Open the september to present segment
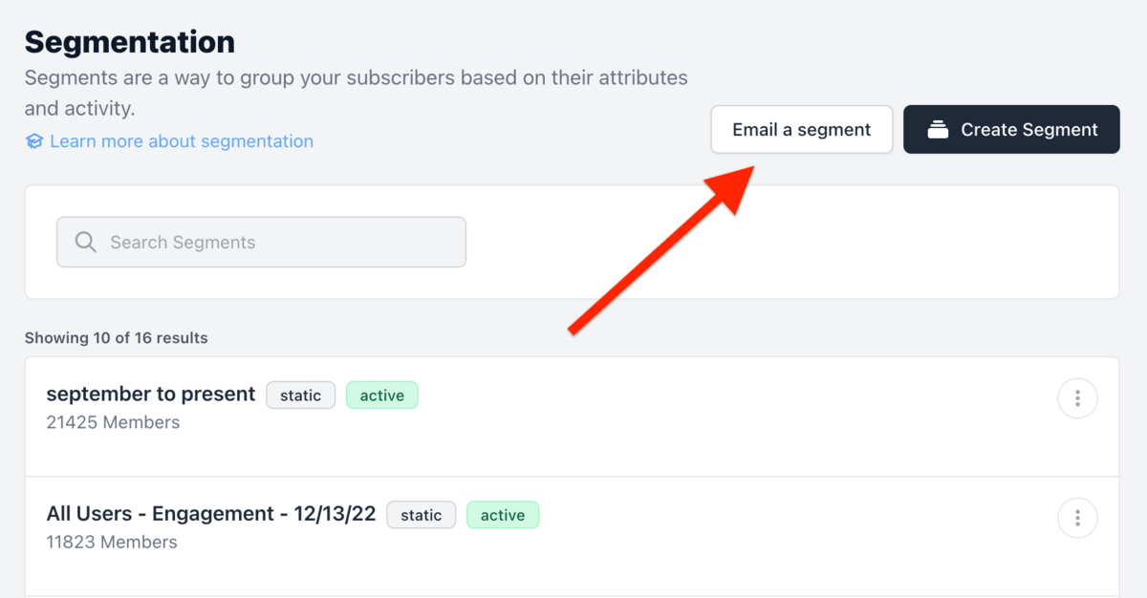This screenshot has width=1147, height=598. click(151, 394)
